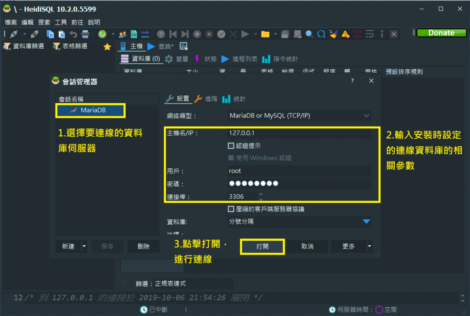Image resolution: width=470 pixels, height=316 pixels.
Task: Click the disconnect plug icon in toolbar
Action: coord(34,34)
